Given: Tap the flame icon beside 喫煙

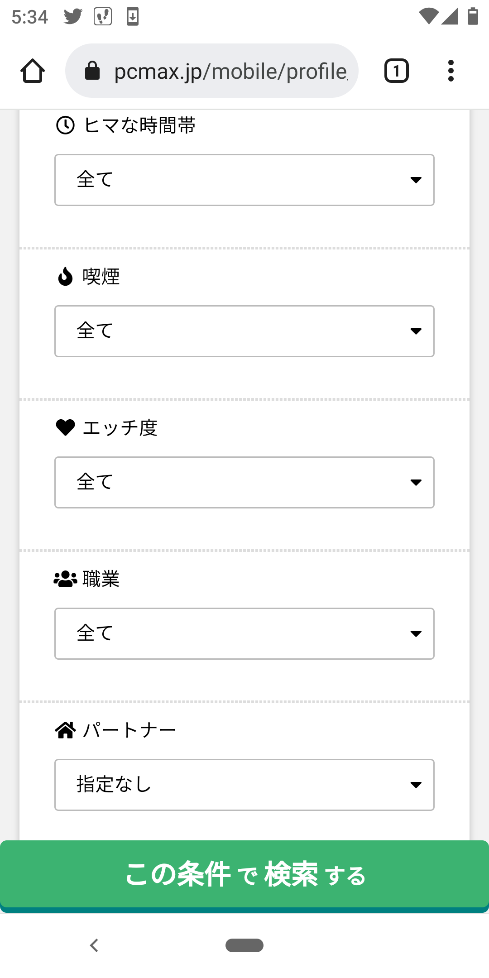Looking at the screenshot, I should pos(65,276).
